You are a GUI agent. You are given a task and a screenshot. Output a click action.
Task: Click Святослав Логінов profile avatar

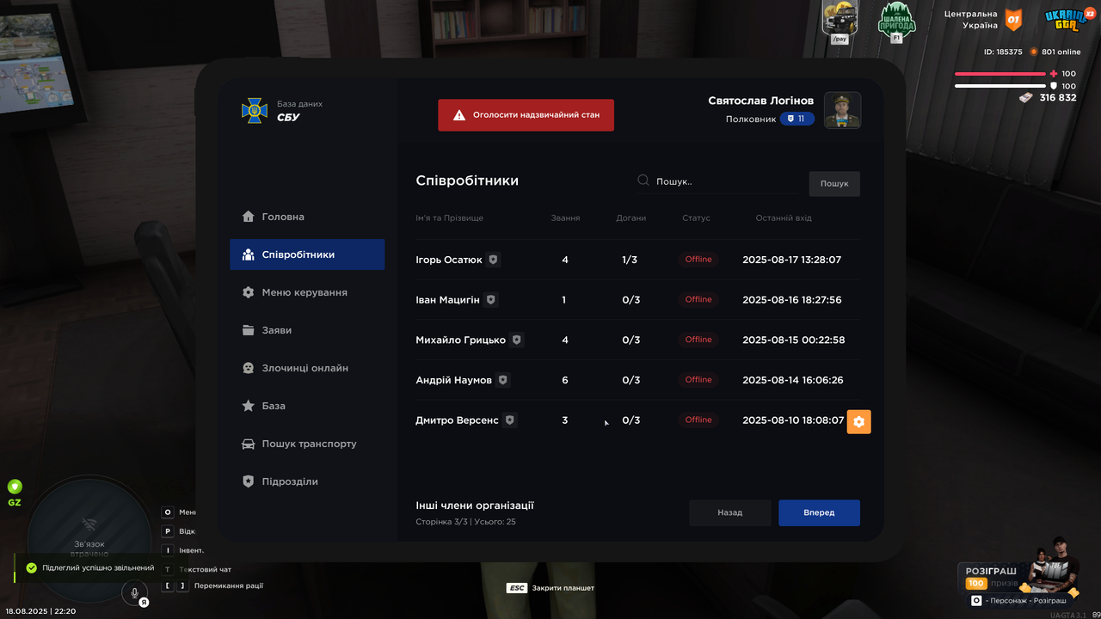842,110
